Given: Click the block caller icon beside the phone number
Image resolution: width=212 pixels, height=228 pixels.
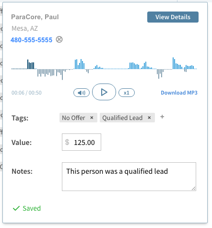Looking at the screenshot, I should (59, 39).
